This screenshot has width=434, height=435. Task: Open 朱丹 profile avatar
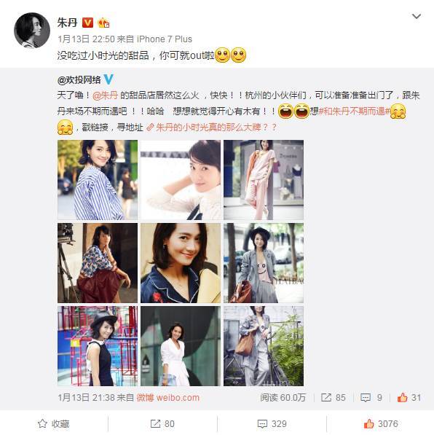click(x=32, y=31)
